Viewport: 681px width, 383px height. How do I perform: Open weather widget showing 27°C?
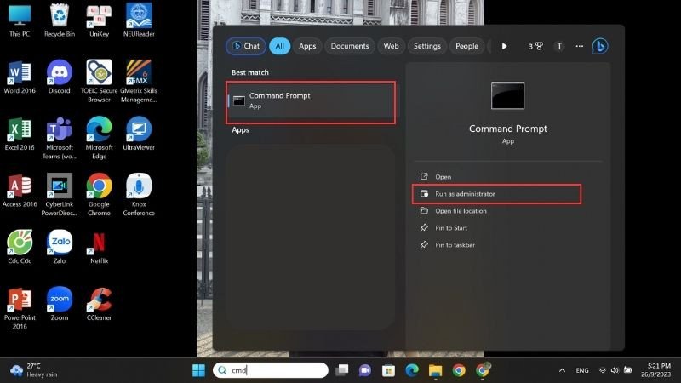pos(34,370)
